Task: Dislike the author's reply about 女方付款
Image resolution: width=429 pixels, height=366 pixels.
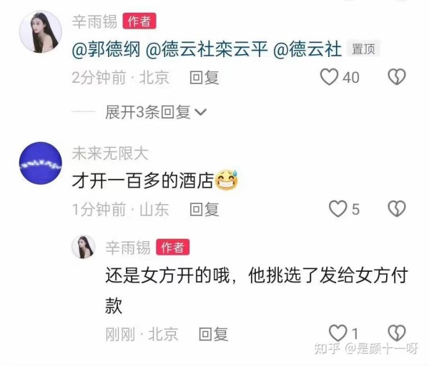Action: pyautogui.click(x=397, y=333)
